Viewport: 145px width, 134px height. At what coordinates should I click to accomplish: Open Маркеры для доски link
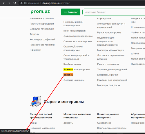pyautogui.click(x=109, y=85)
